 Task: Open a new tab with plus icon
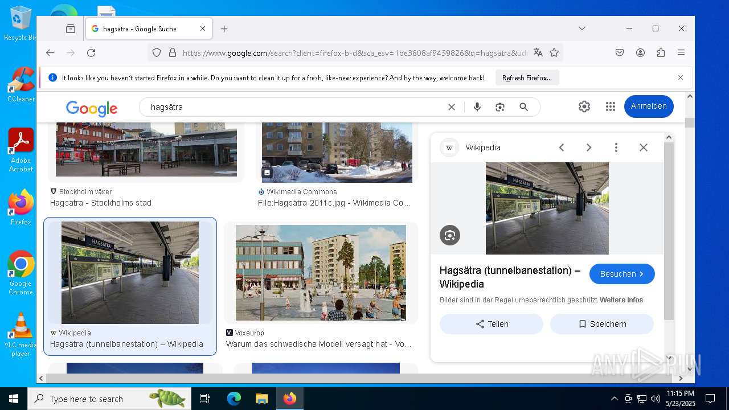tap(224, 28)
